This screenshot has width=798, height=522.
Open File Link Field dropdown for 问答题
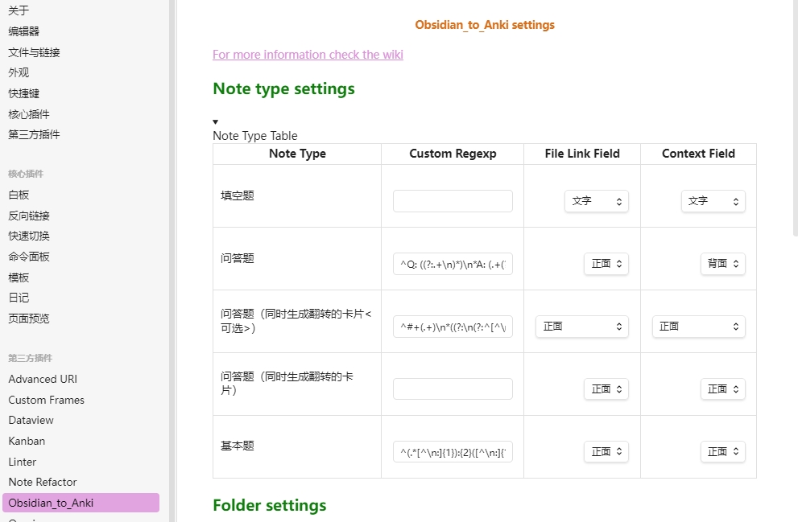(x=606, y=264)
